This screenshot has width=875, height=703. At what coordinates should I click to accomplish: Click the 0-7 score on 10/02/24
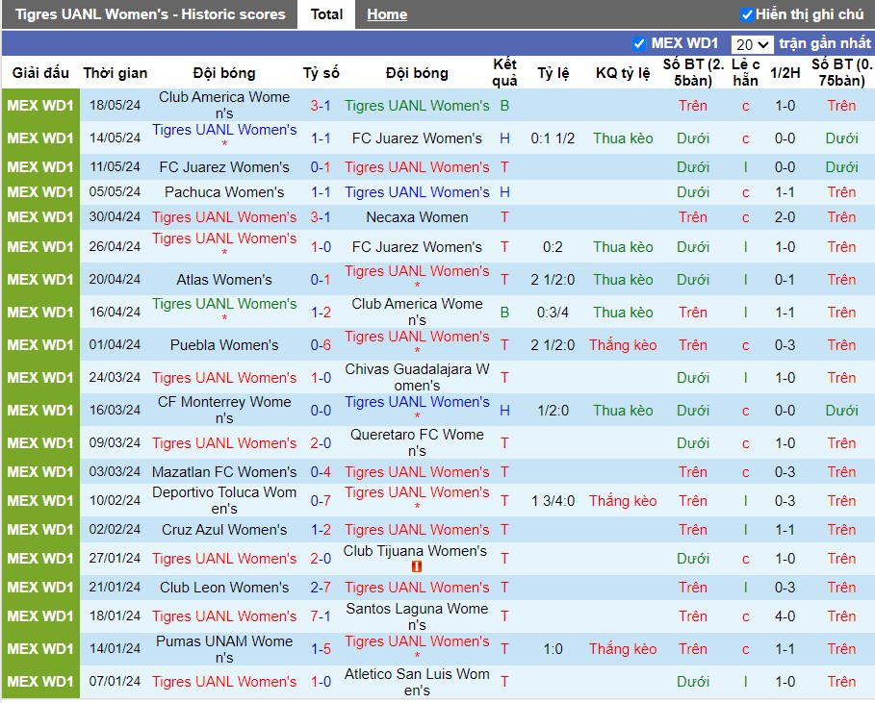tap(321, 501)
